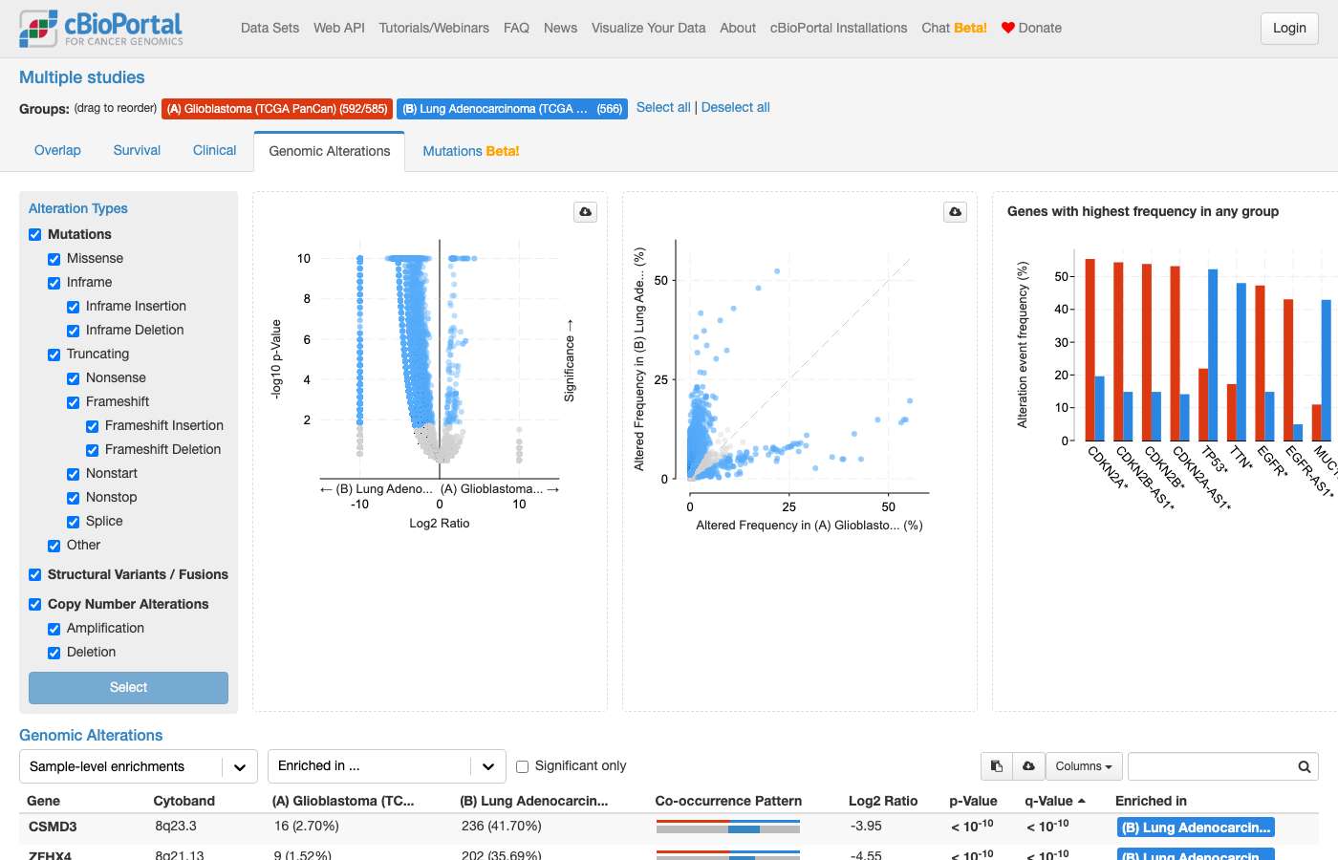
Task: Download the volcano plot via cloud icon
Action: (x=586, y=212)
